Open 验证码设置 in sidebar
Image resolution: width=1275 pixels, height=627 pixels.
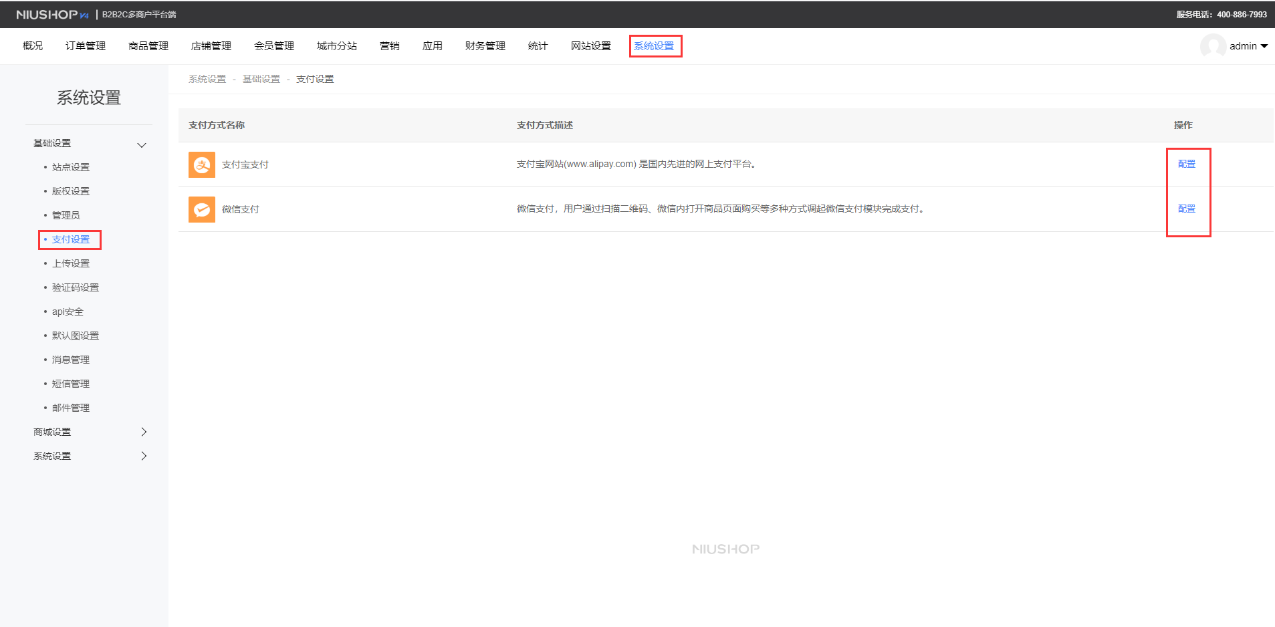tap(76, 287)
